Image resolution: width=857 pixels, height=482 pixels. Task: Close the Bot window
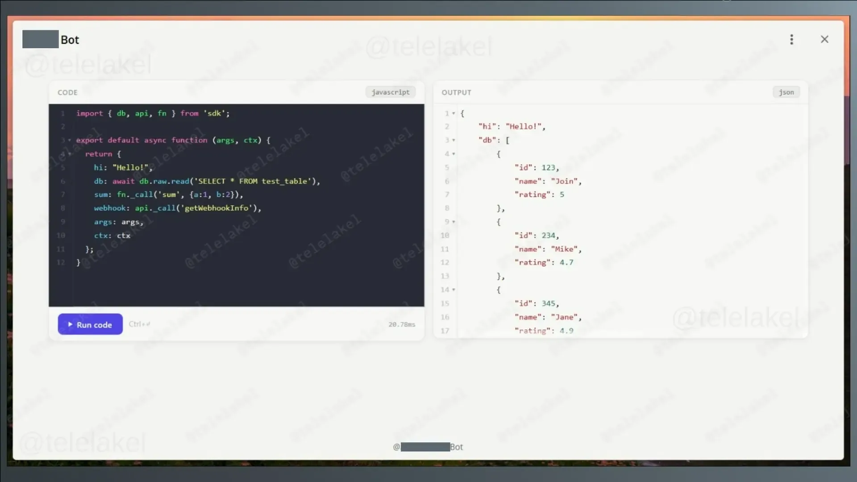click(x=824, y=40)
